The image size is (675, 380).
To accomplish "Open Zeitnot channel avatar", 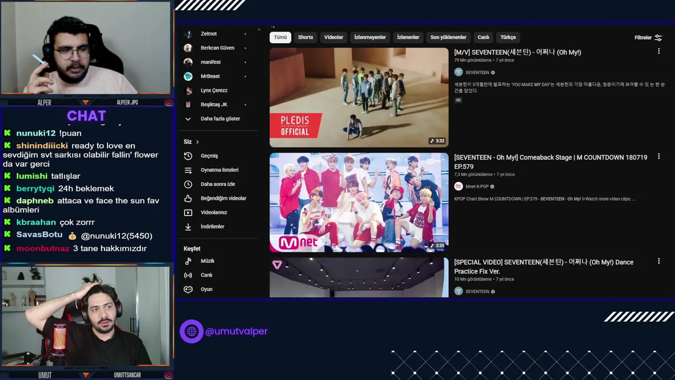I will click(188, 34).
